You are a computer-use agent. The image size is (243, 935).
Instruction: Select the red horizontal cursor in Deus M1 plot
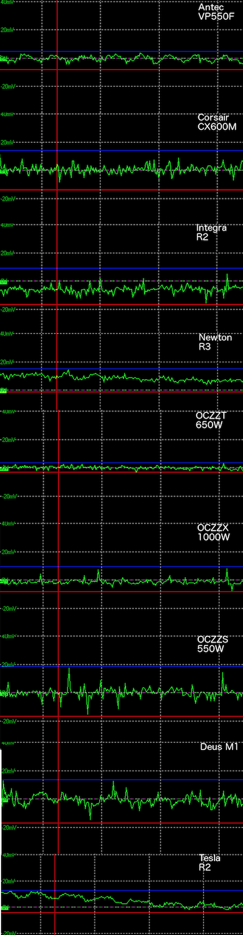122,824
